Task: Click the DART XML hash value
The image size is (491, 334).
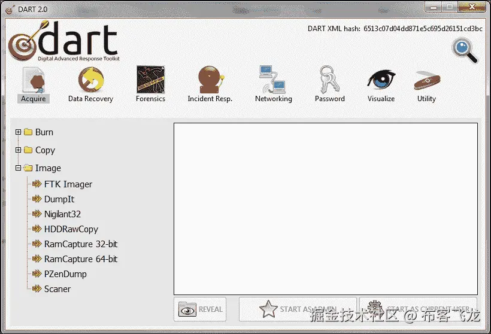Action: tap(423, 29)
